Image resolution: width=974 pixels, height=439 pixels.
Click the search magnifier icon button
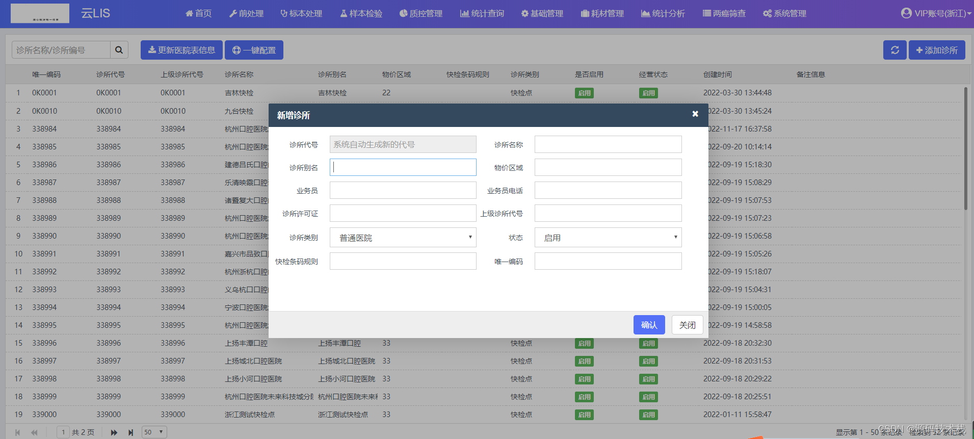click(119, 50)
